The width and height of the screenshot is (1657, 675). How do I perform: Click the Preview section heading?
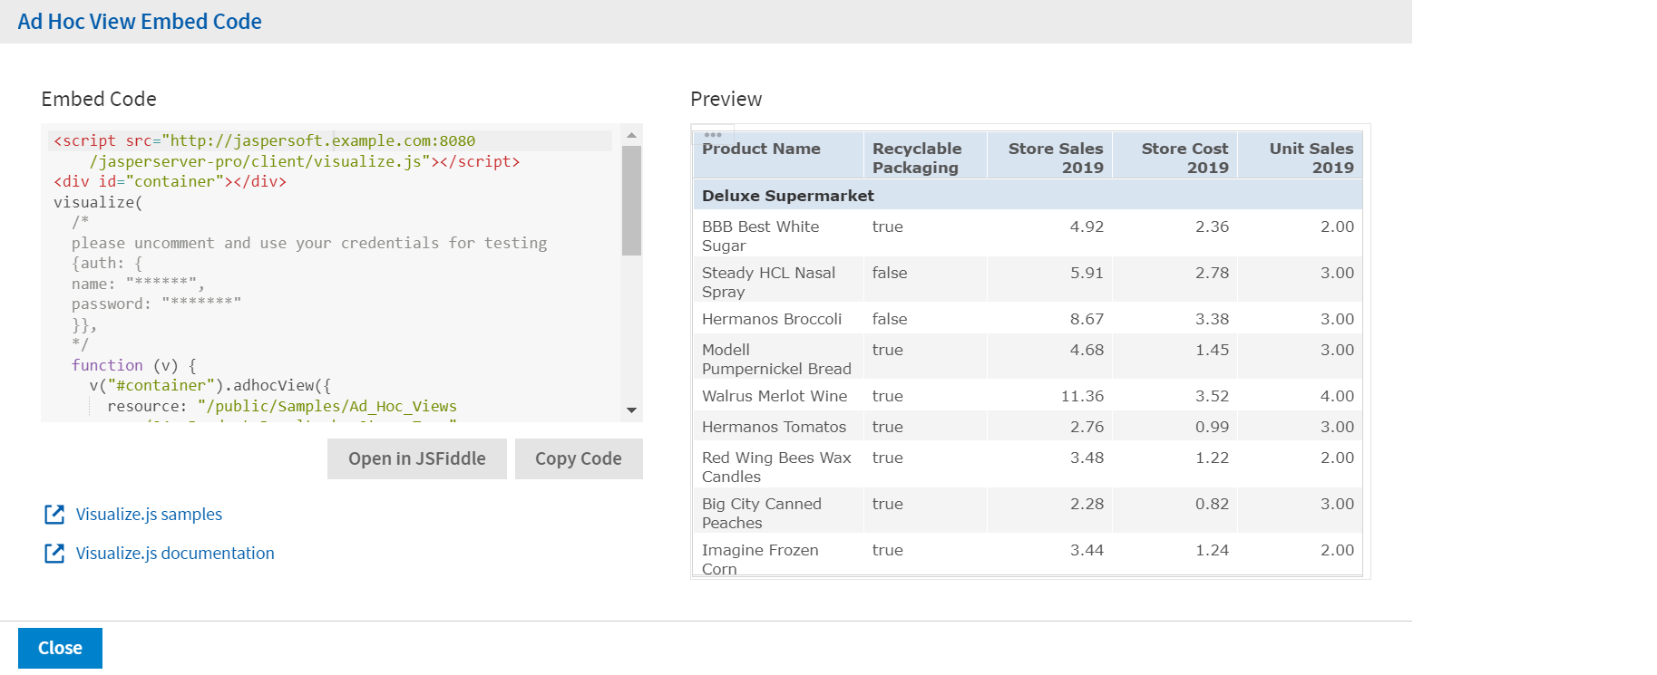tap(726, 99)
